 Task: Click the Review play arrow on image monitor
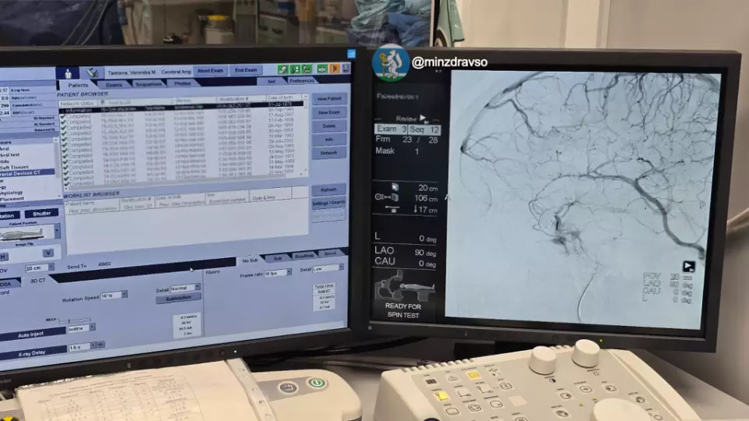pos(423,118)
